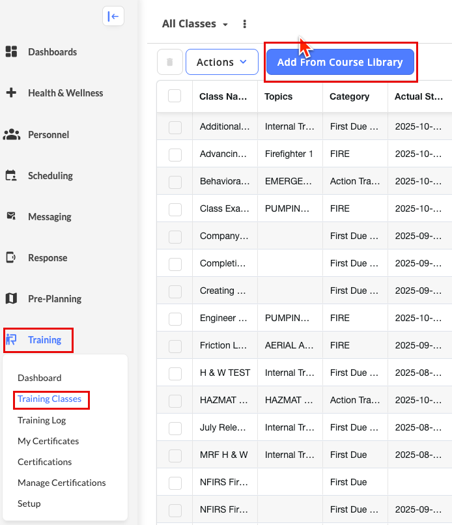The image size is (452, 525).
Task: Open the three-dot options menu
Action: pos(245,24)
